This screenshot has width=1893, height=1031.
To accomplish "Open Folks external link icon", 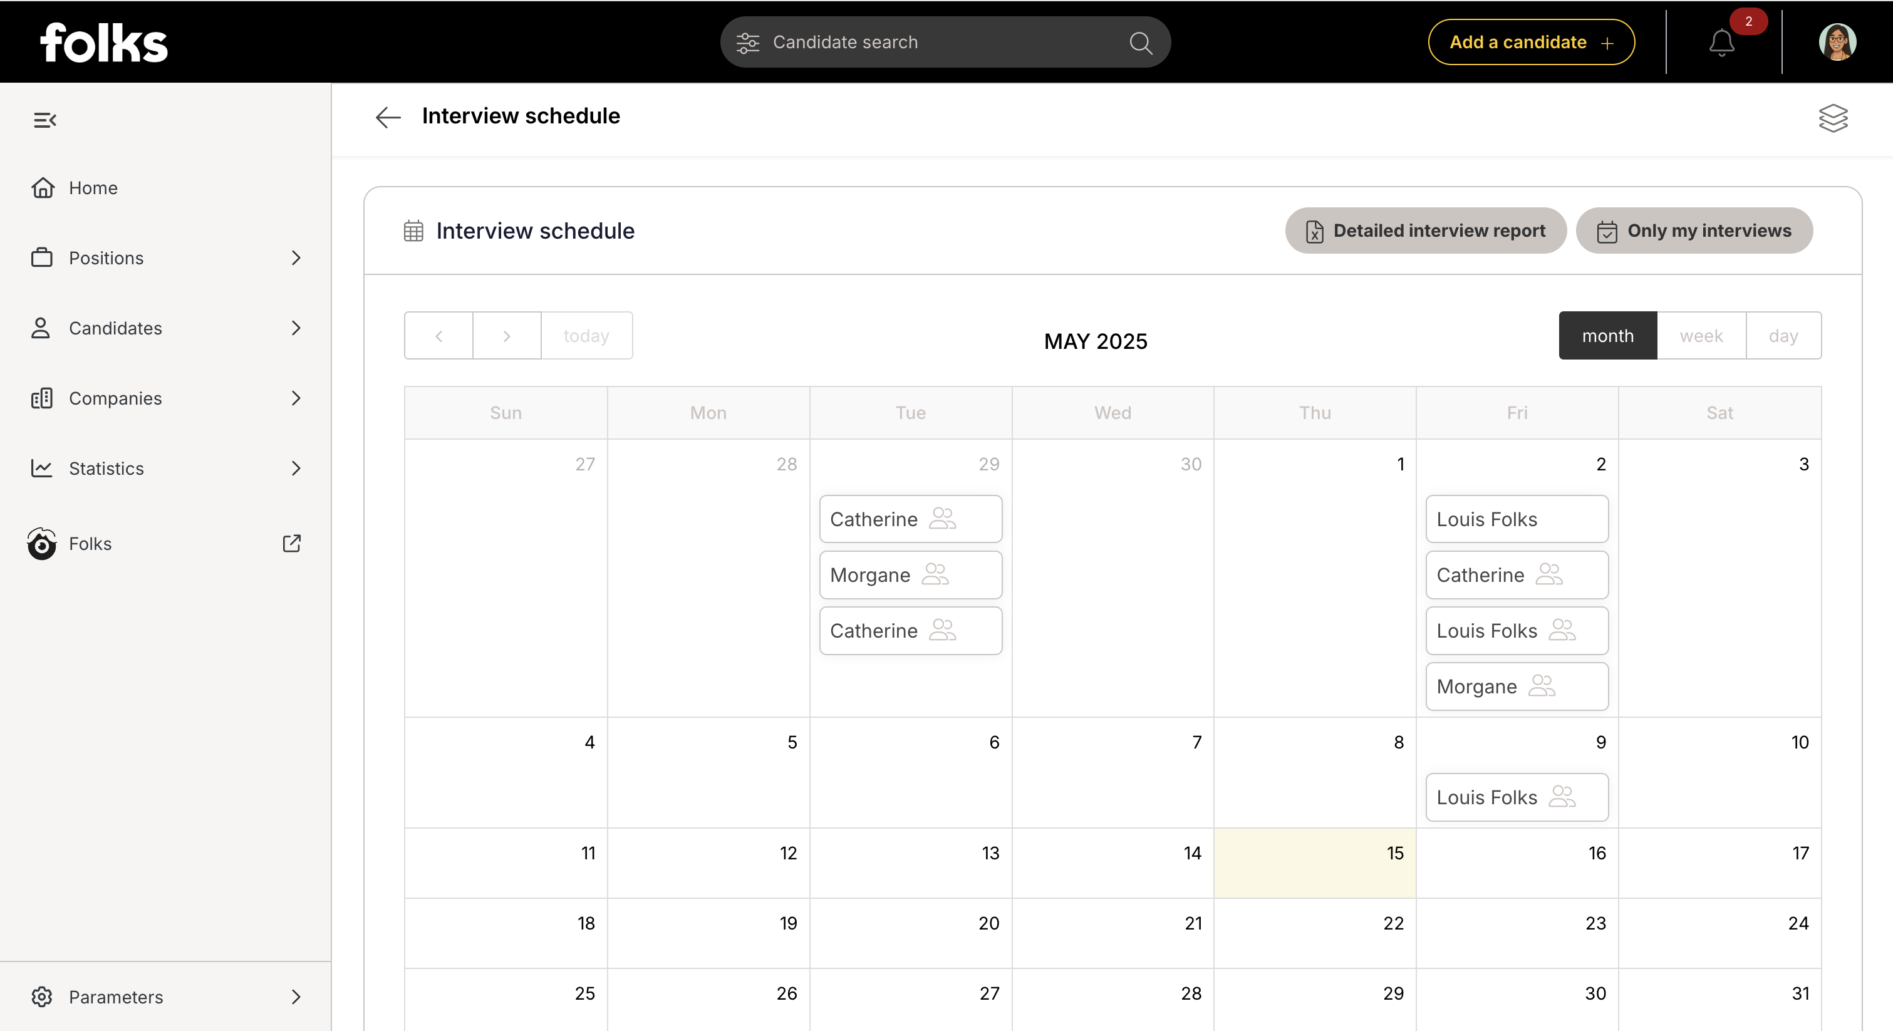I will coord(292,543).
